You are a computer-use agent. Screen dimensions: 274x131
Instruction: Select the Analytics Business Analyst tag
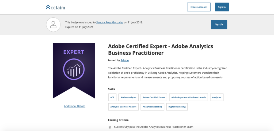pyautogui.click(x=123, y=107)
